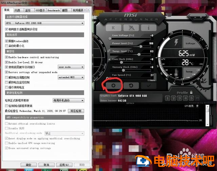
Task: Click monitoring graph scrollbar up arrow
Action: tap(207, 107)
